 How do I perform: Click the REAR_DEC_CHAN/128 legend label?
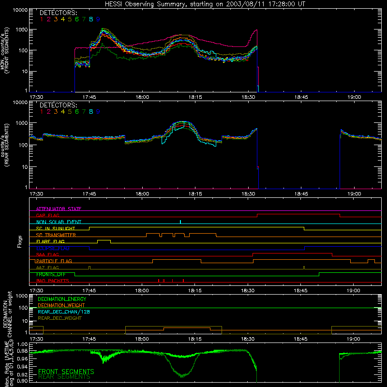pos(64,312)
